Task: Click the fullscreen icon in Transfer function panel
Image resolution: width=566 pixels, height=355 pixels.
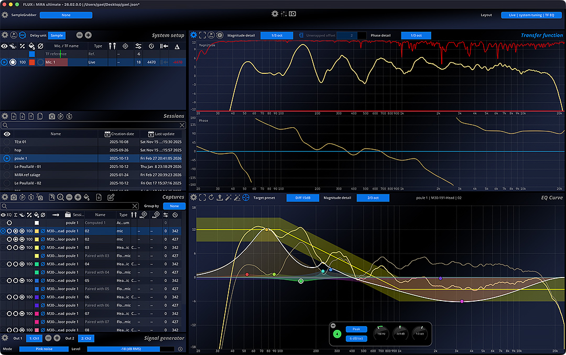Action: (202, 35)
